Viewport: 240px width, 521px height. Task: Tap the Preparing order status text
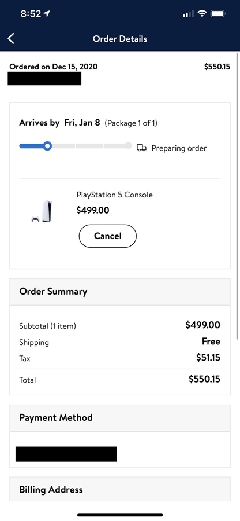pyautogui.click(x=179, y=148)
